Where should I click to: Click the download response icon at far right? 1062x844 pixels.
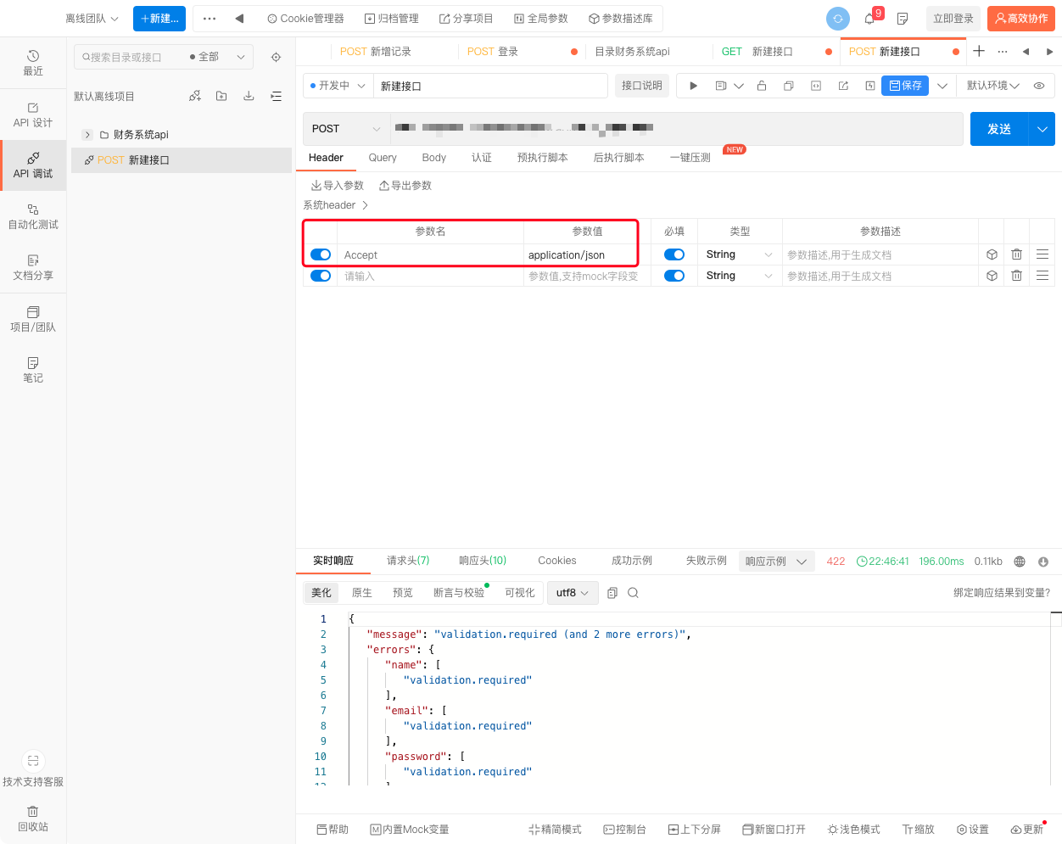(x=1043, y=562)
